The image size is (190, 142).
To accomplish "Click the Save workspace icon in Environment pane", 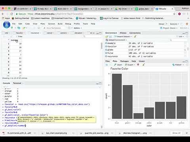I will pyautogui.click(x=110, y=36).
